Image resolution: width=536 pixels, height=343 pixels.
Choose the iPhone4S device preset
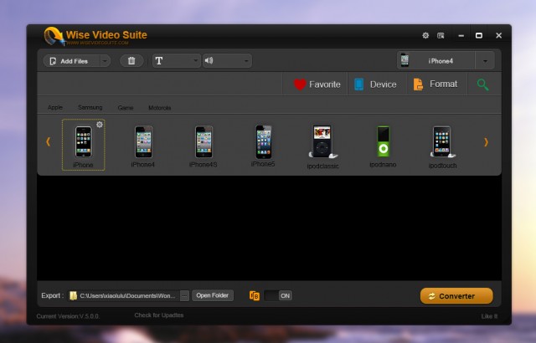(x=204, y=146)
